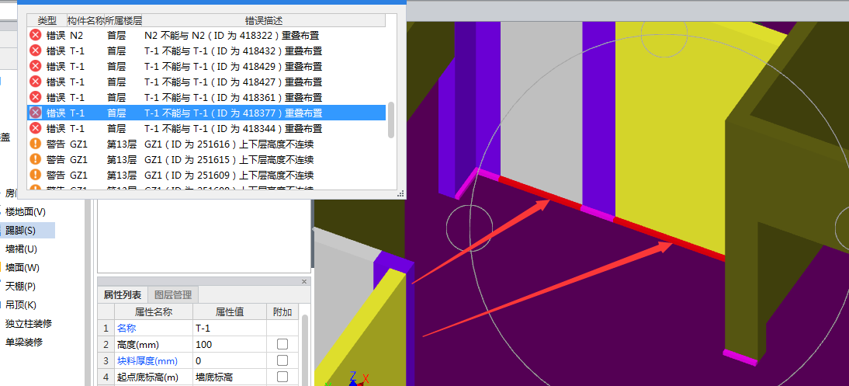Select 墙面(W) in the component tree

click(23, 267)
